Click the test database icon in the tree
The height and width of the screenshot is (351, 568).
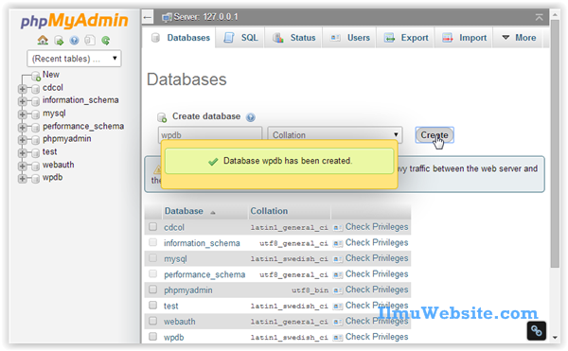pos(35,153)
